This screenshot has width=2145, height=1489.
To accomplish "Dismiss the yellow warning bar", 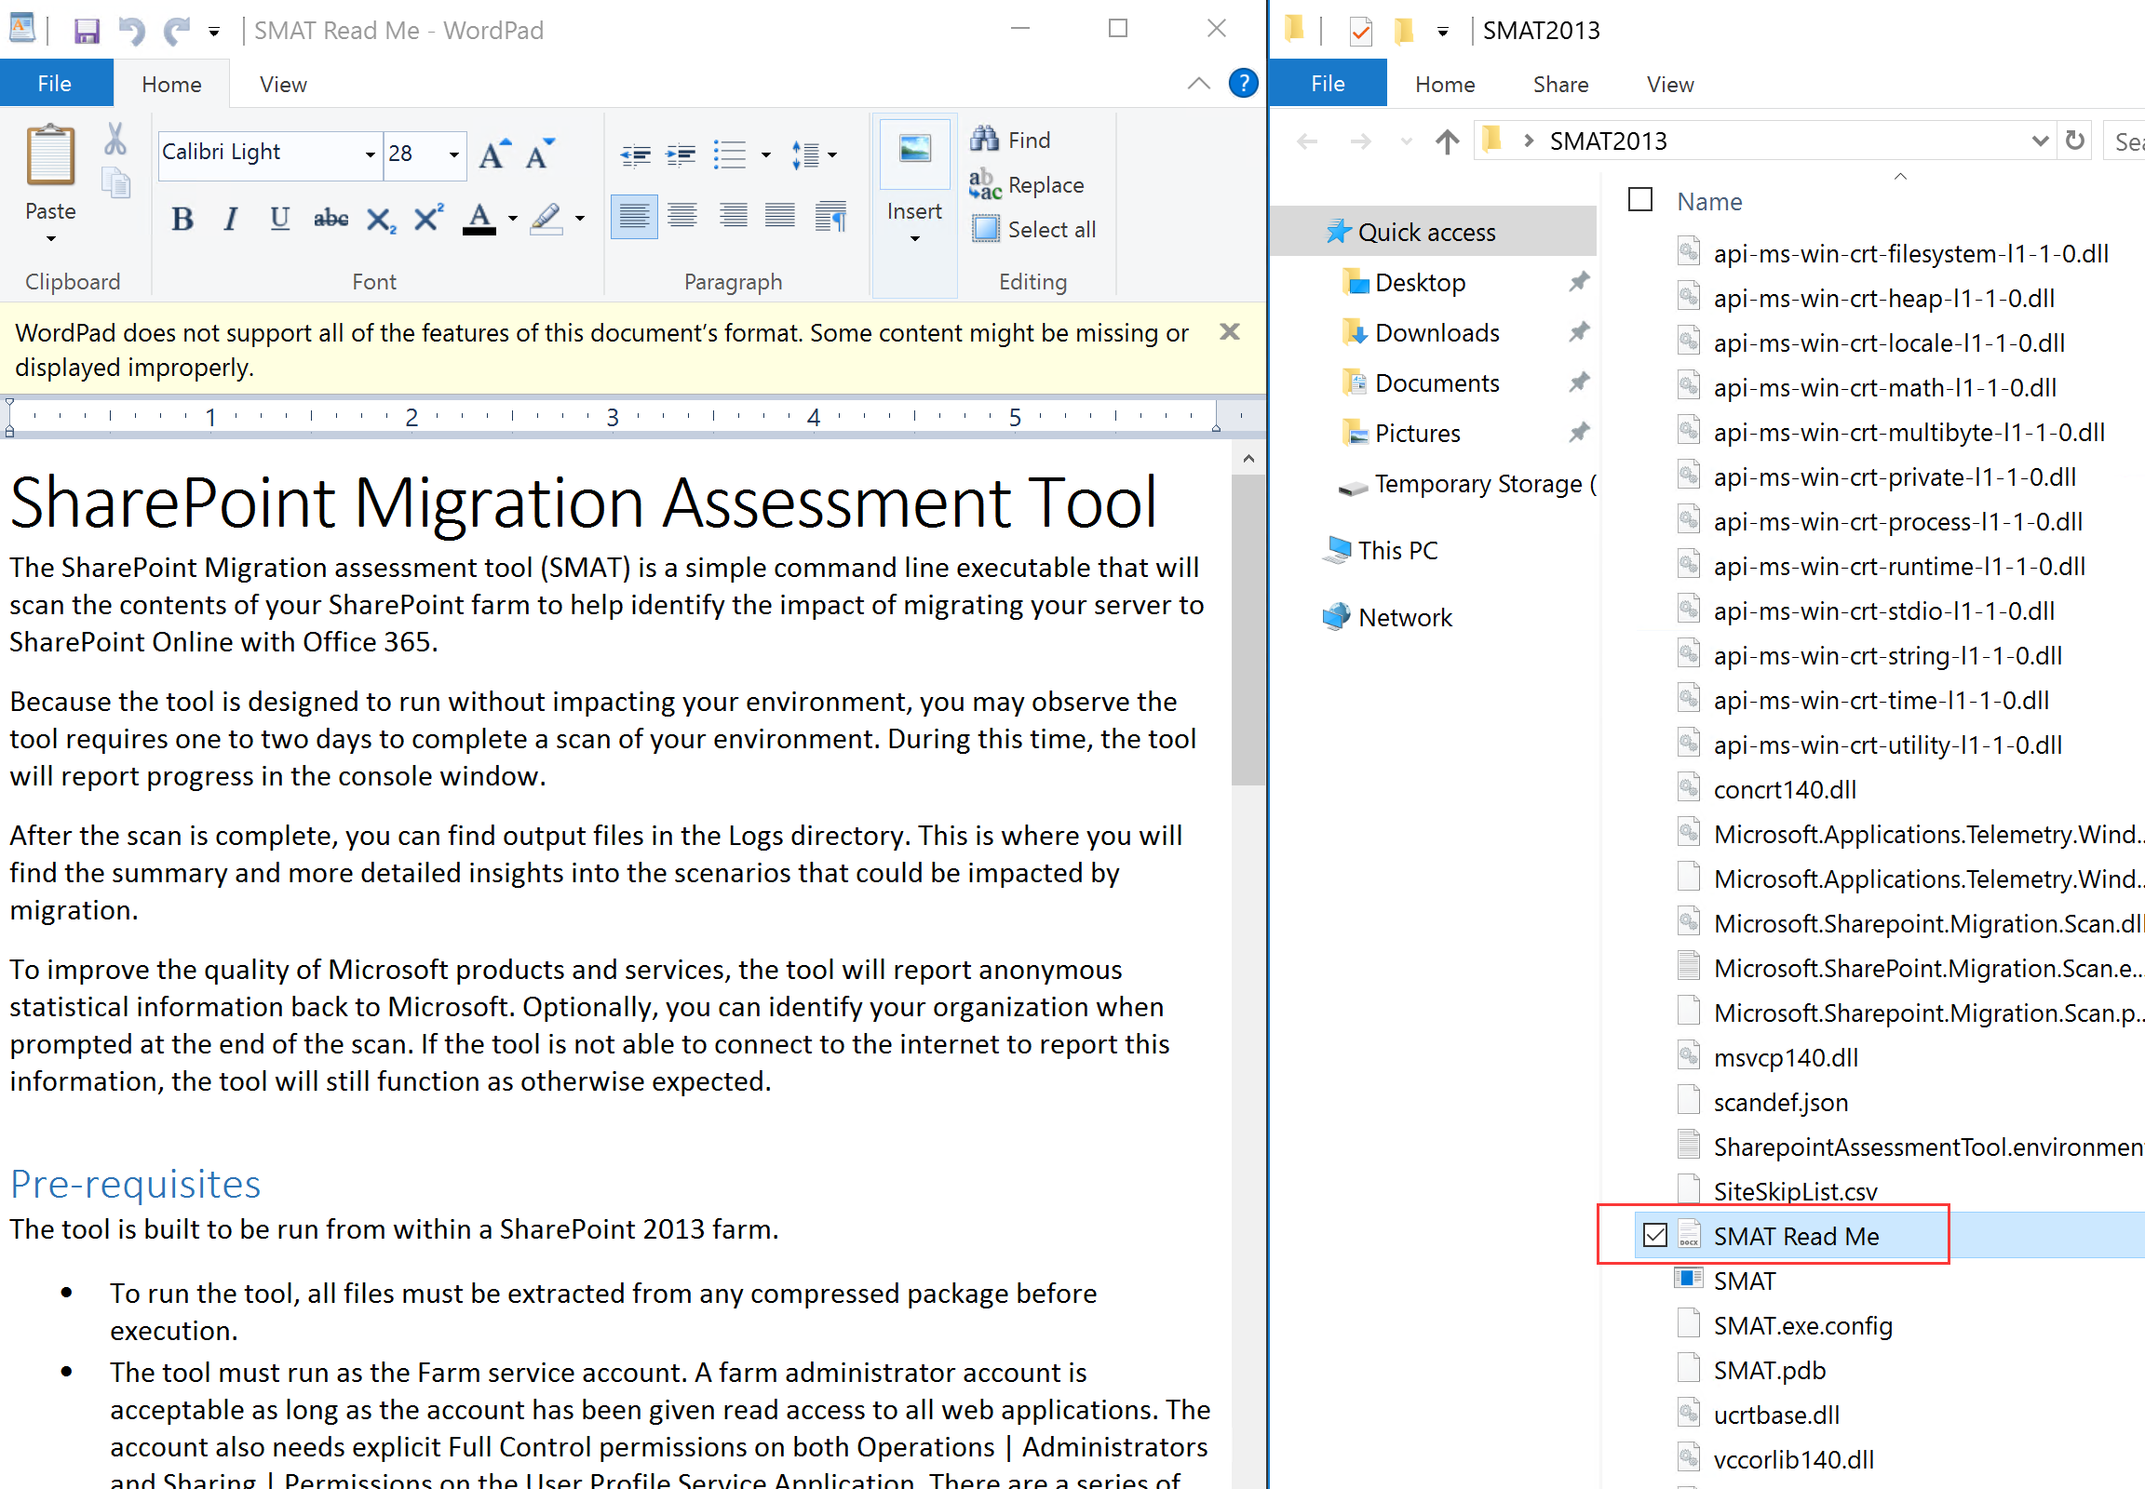I will [x=1229, y=331].
